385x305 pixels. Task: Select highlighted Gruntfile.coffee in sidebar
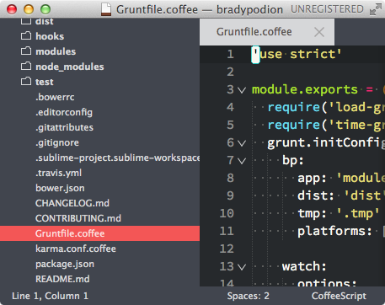tap(99, 233)
